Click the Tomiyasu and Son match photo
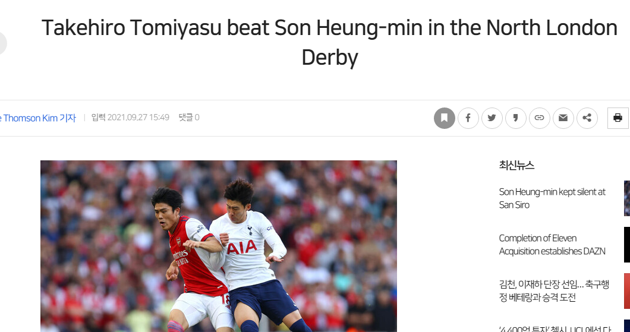Screen dimensions: 630x332 [219, 246]
